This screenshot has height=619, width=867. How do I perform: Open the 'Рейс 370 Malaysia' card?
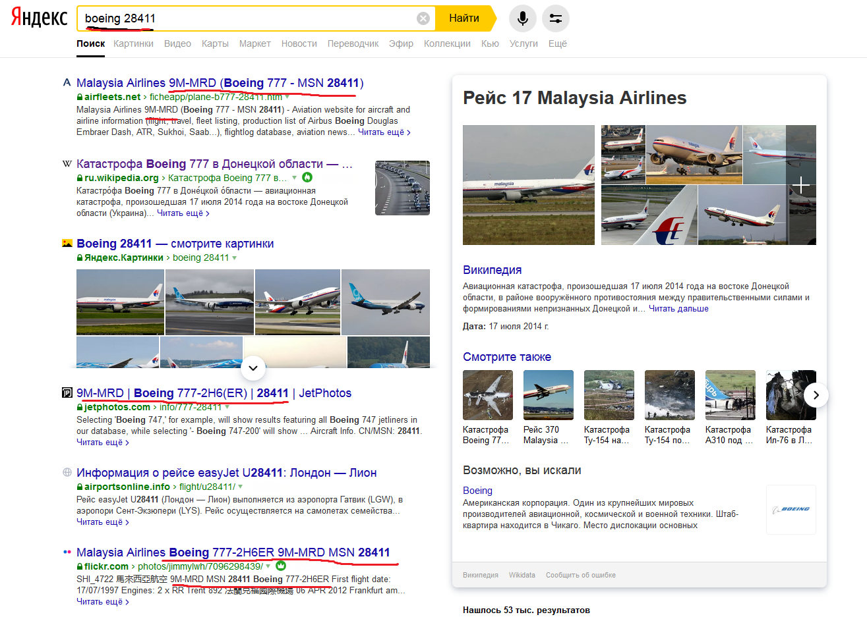(x=548, y=408)
